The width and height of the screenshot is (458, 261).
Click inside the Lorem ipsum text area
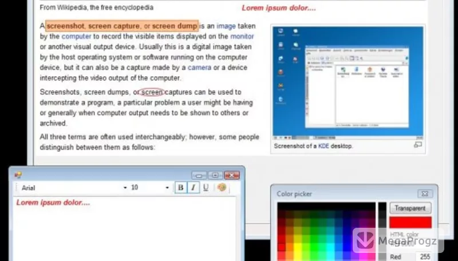click(x=124, y=229)
